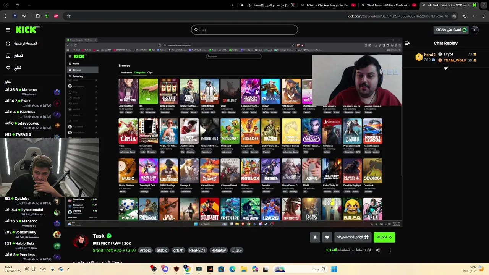The image size is (489, 275).
Task: Open the Chrome extensions puzzle icon
Action: [x=37, y=16]
